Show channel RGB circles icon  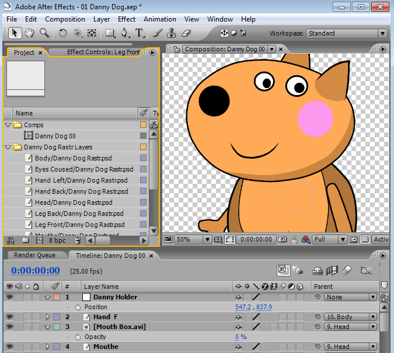pos(305,240)
